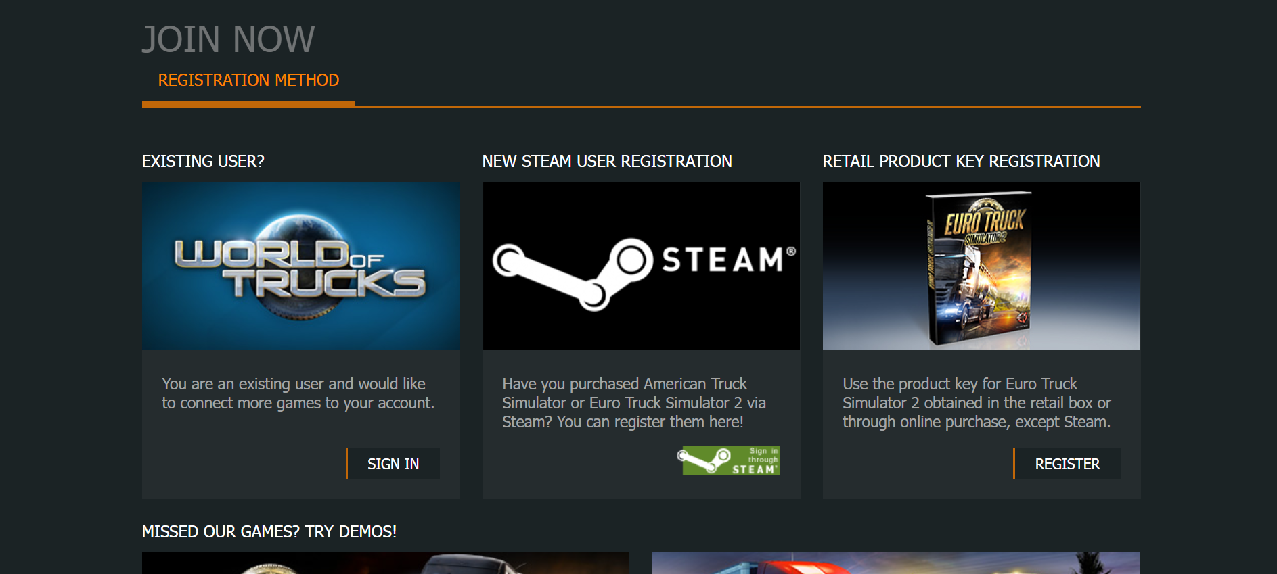Open the Registration Method tab
The width and height of the screenshot is (1277, 574).
(x=248, y=80)
